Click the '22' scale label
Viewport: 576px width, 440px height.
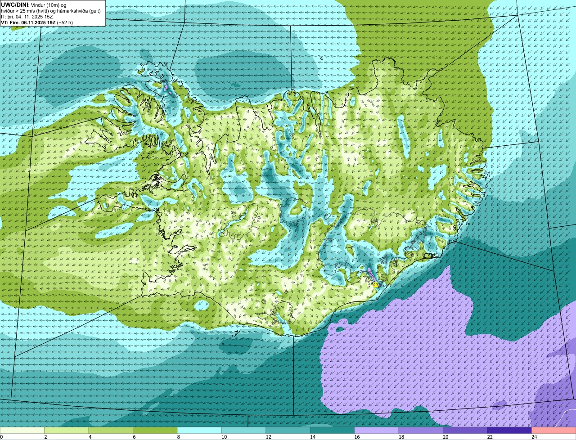pos(490,437)
